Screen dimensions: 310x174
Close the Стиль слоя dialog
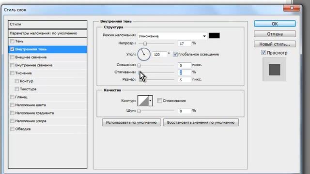tap(292, 8)
